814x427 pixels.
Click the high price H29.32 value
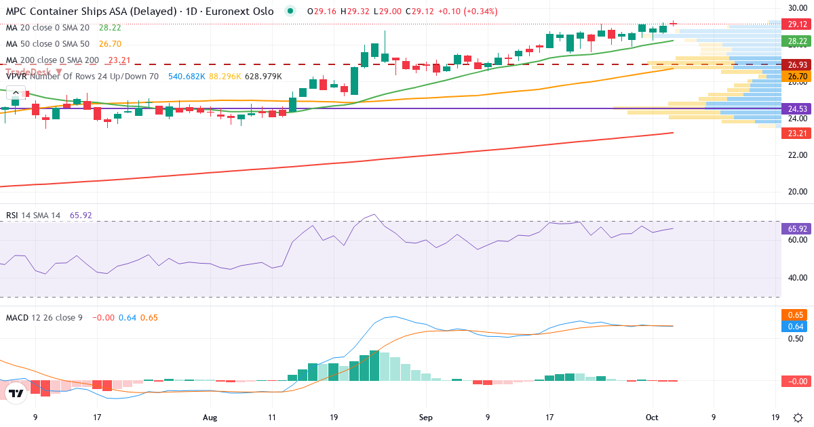pos(354,12)
